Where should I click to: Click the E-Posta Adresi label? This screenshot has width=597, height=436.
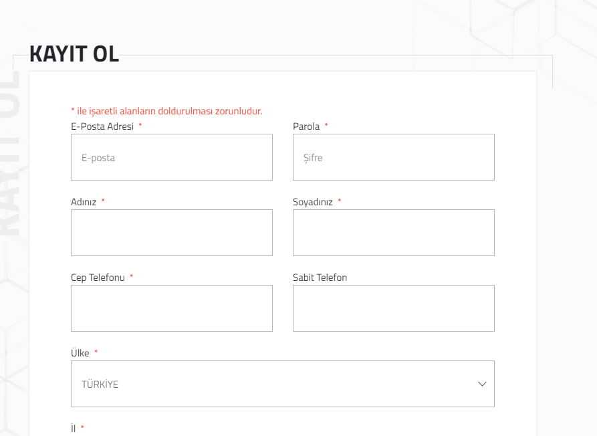click(x=102, y=126)
